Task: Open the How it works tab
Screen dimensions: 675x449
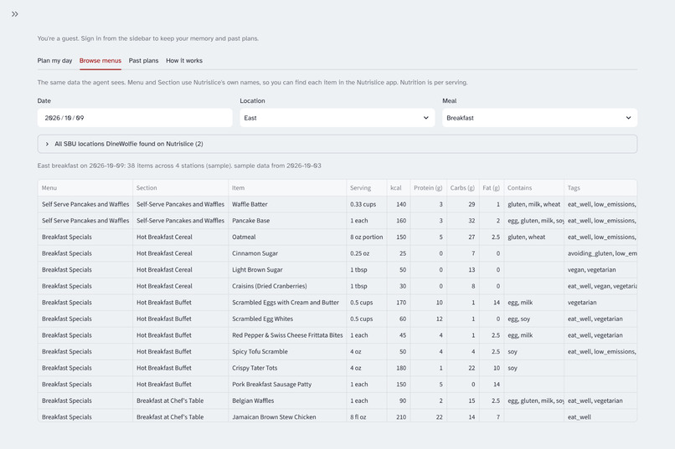Action: tap(183, 60)
